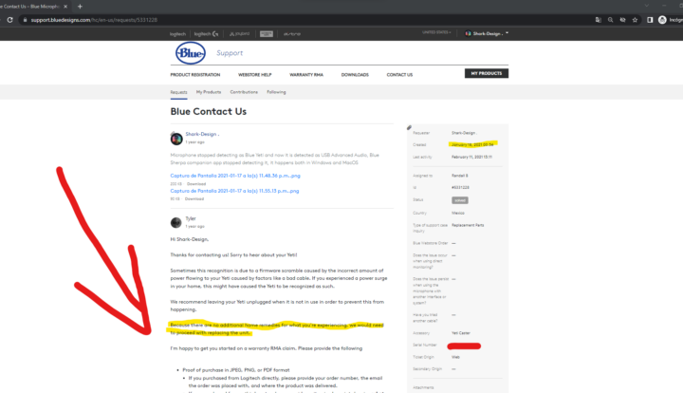Switch to the Contributions tab

tap(244, 92)
